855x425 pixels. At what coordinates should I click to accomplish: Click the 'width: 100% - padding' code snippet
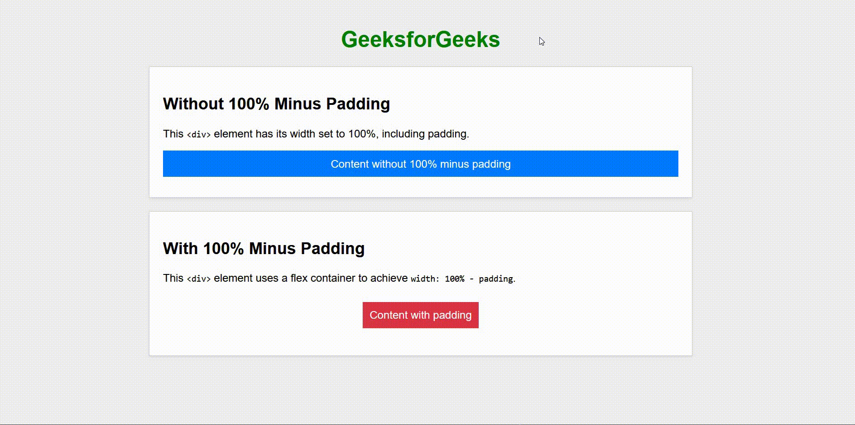pyautogui.click(x=461, y=279)
